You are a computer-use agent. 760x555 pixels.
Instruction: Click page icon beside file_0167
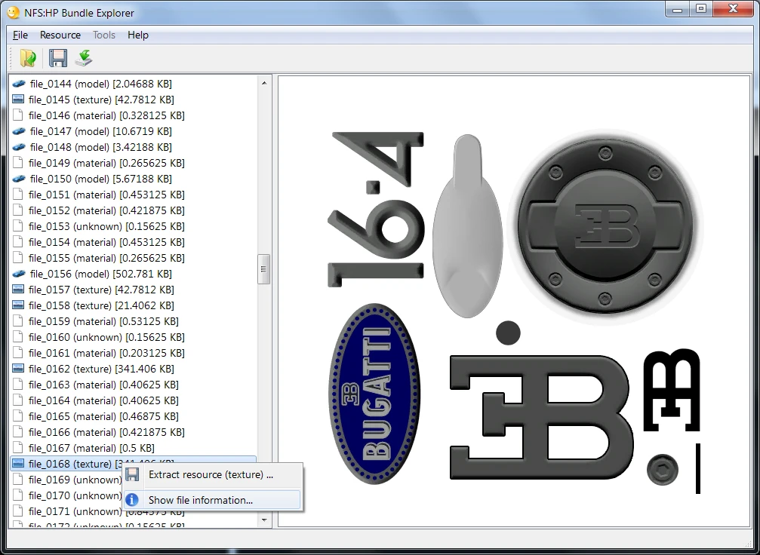click(18, 448)
